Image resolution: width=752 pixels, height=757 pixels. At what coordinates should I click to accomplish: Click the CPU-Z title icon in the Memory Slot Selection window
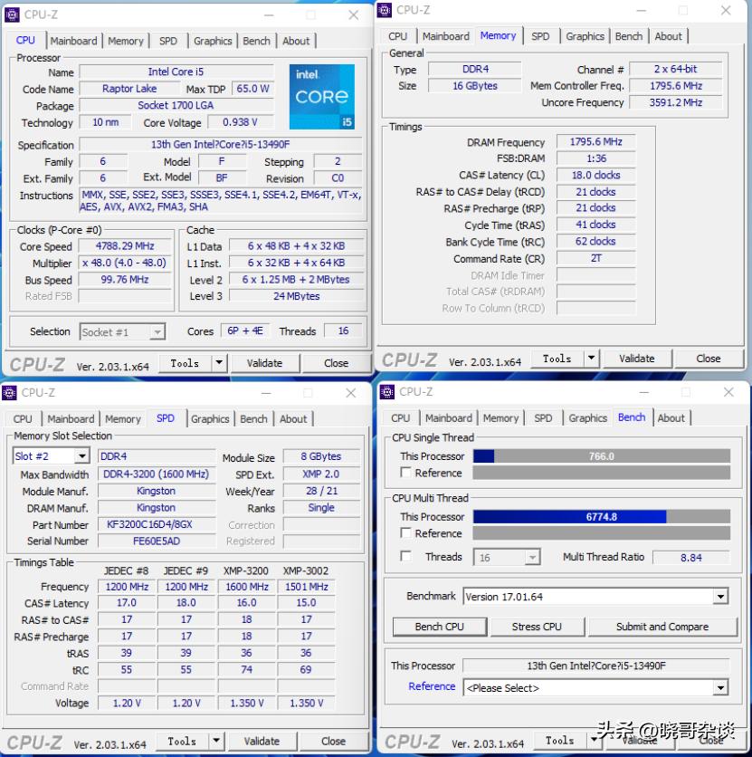coord(10,393)
